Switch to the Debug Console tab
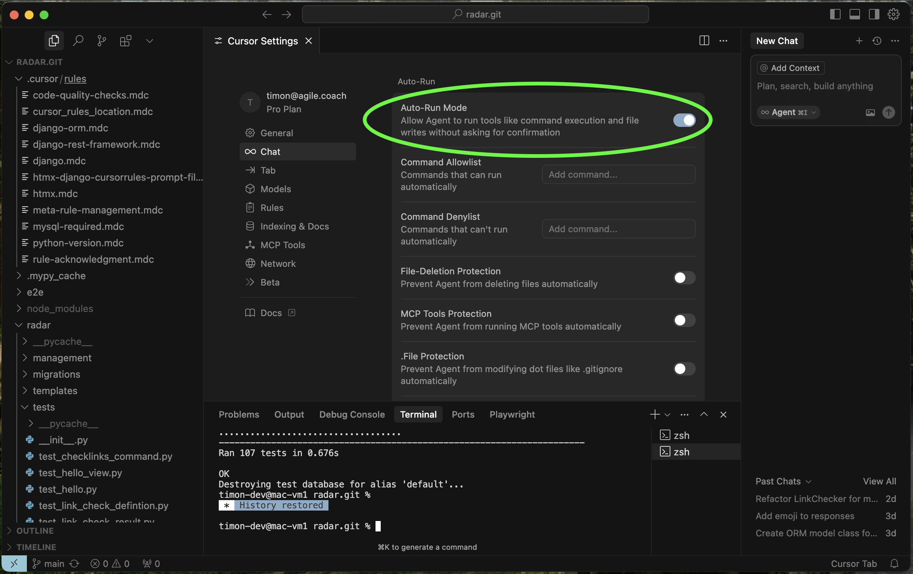 click(x=352, y=414)
